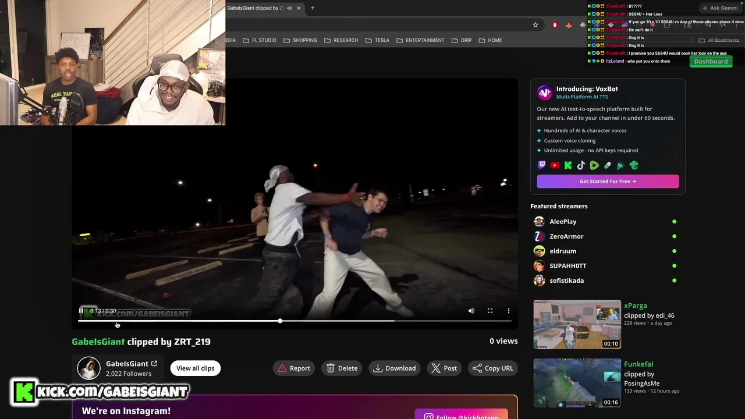This screenshot has width=745, height=419.
Task: Open the xParga channel name link
Action: coord(636,306)
